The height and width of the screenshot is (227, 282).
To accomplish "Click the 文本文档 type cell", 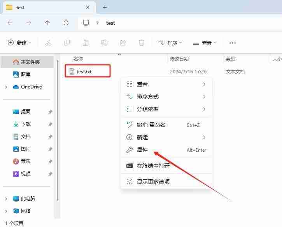I will click(x=235, y=72).
